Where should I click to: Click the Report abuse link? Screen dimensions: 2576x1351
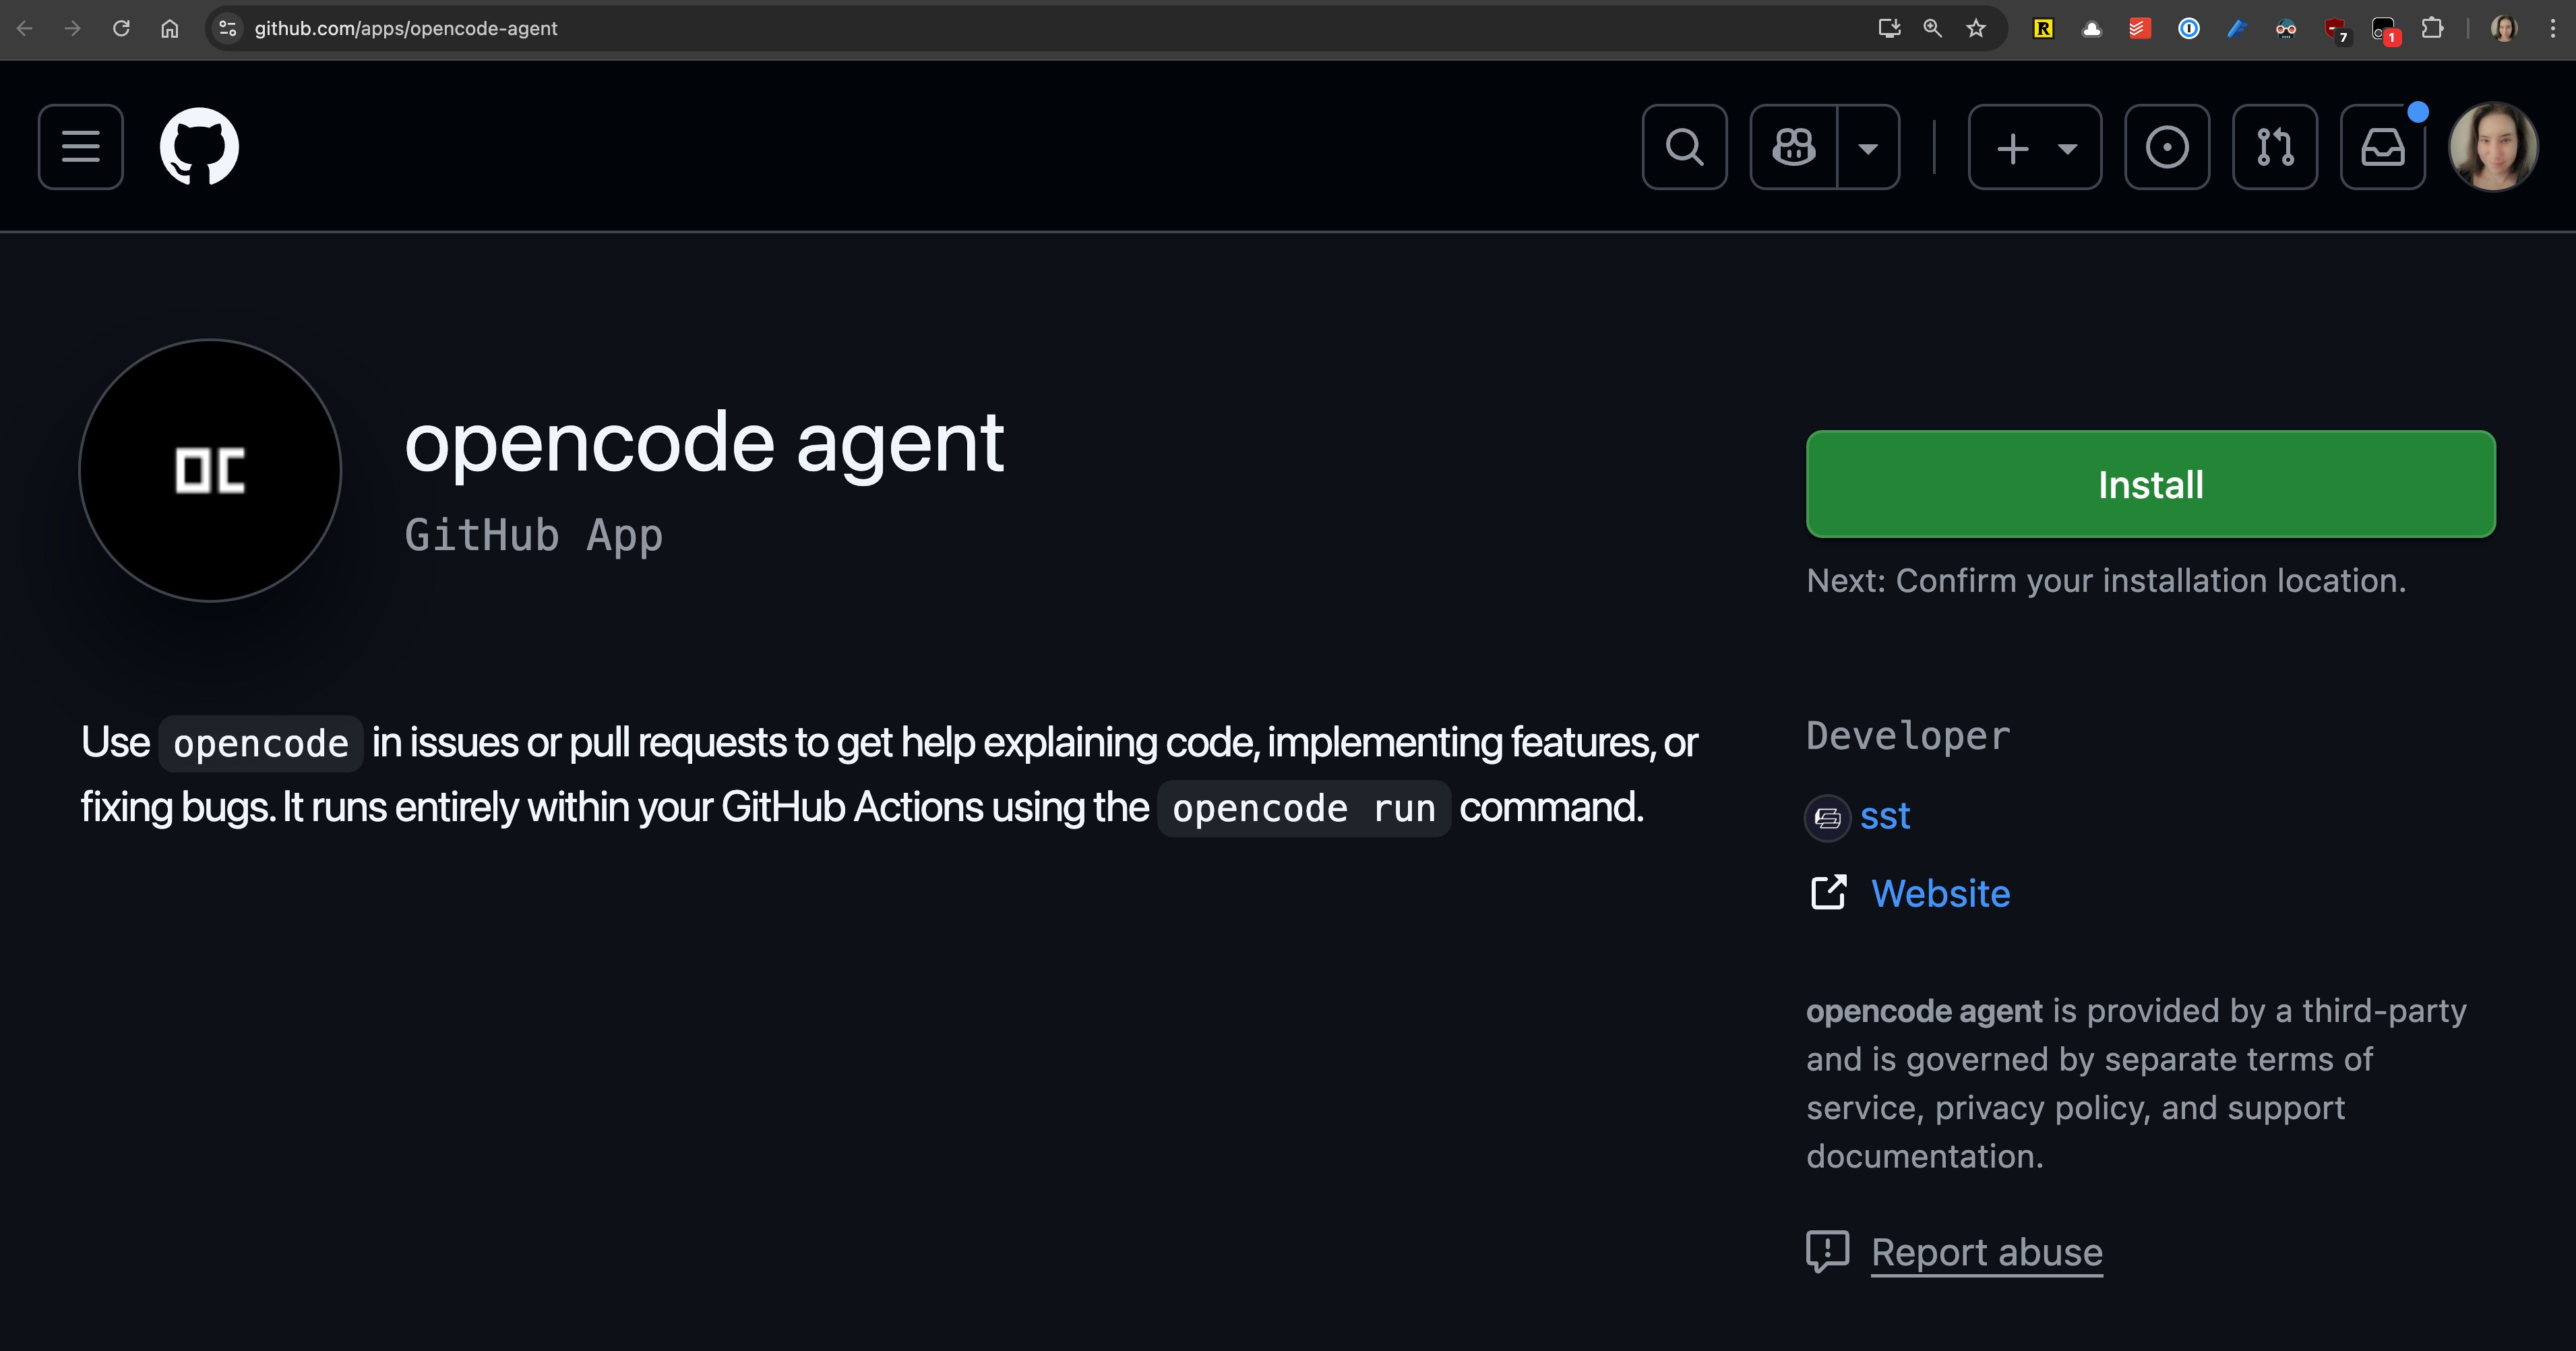(x=1986, y=1251)
